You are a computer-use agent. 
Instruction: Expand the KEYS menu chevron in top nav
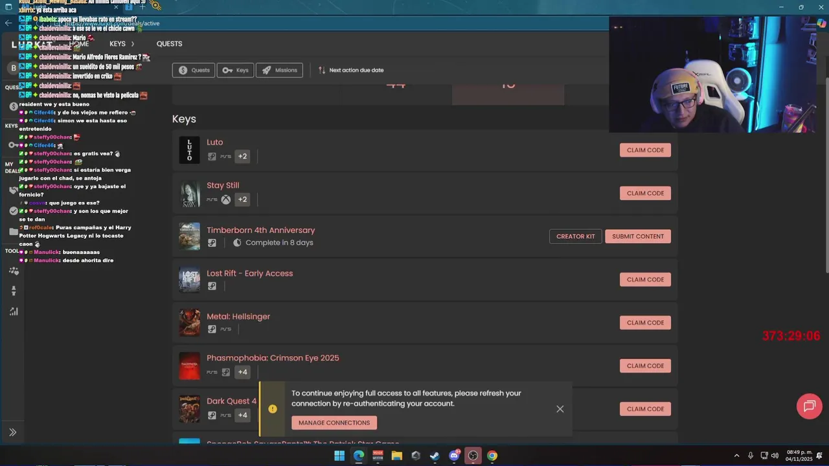[x=133, y=44]
